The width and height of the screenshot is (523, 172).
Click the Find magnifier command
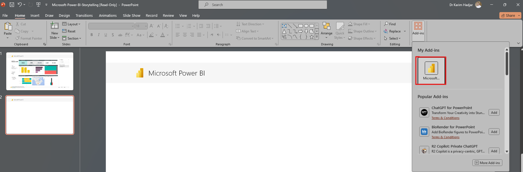point(390,24)
